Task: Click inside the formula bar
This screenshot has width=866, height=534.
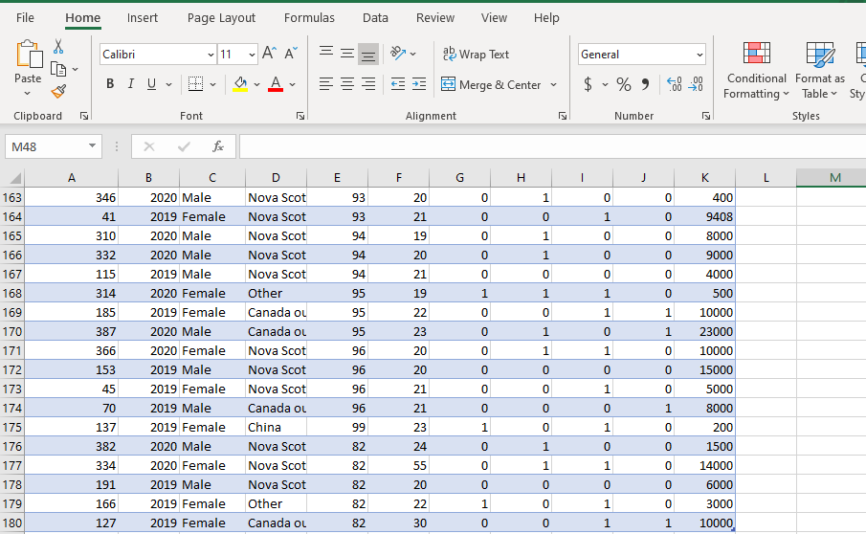Action: click(x=552, y=146)
